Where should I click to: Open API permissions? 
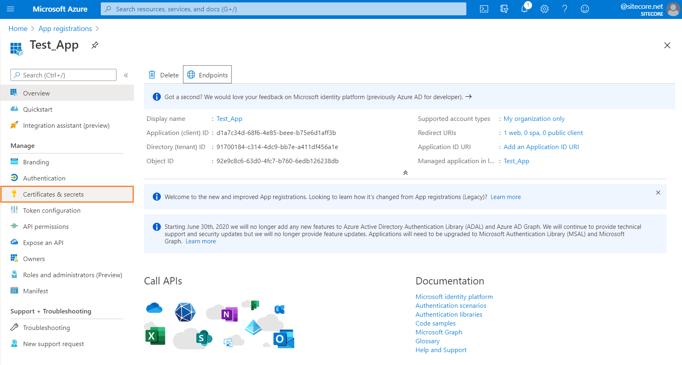point(67,226)
